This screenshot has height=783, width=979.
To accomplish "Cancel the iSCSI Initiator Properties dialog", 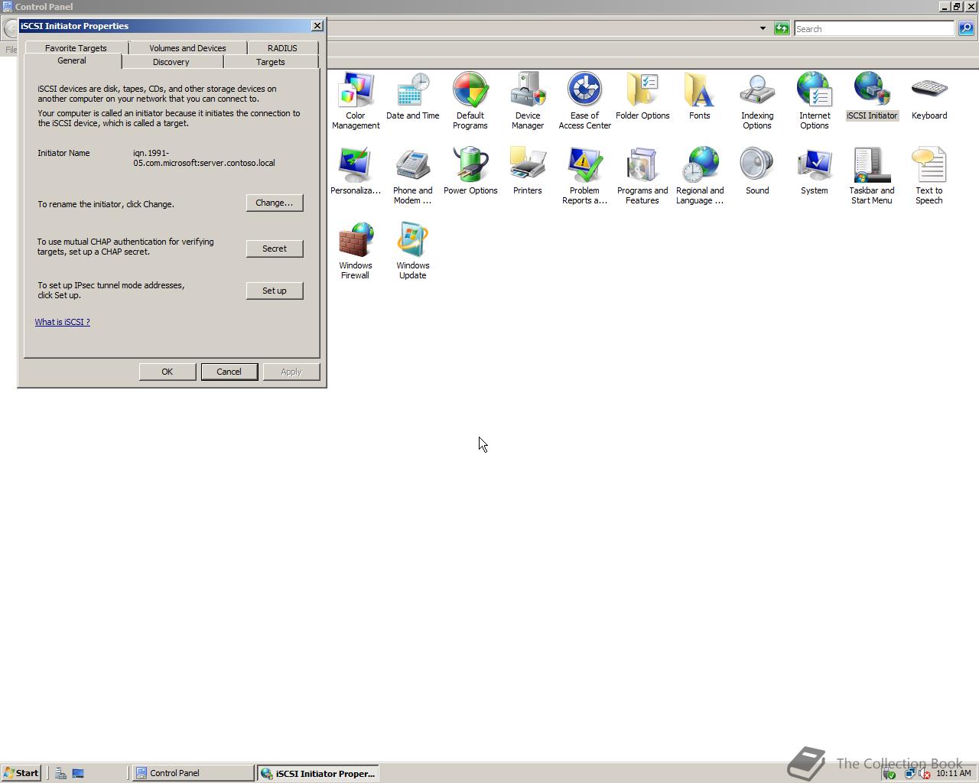I will coord(229,372).
